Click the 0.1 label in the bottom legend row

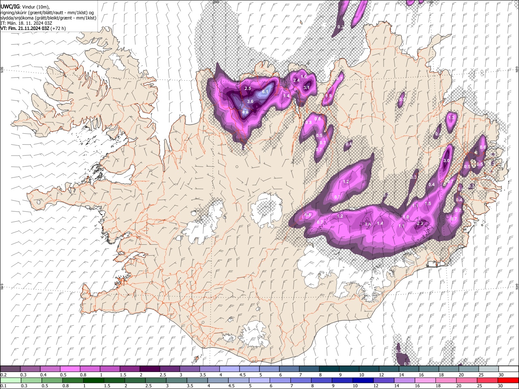pos(3,386)
